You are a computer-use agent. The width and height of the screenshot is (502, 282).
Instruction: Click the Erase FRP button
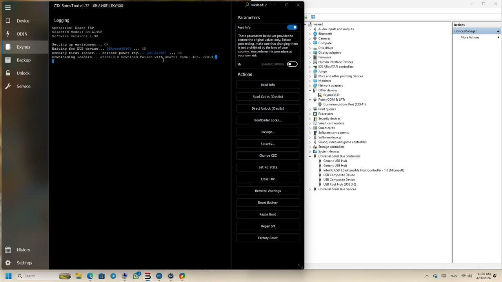pos(268,179)
